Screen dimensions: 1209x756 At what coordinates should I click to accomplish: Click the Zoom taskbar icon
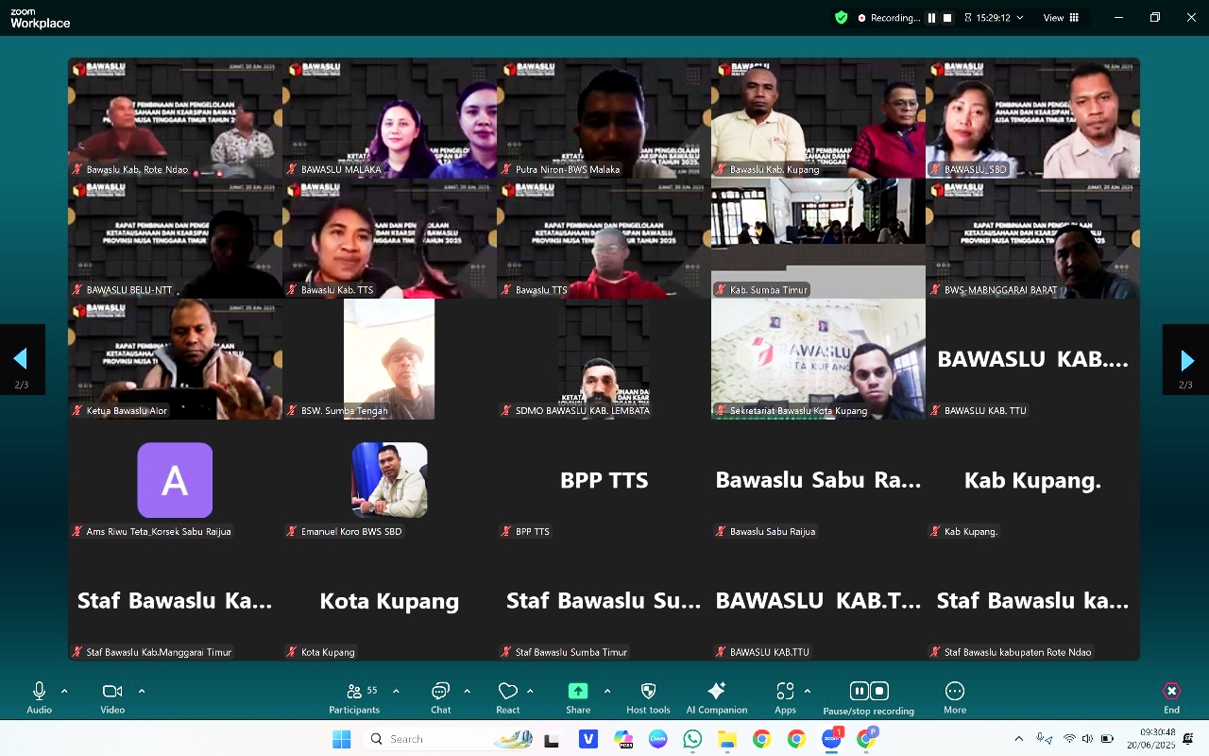831,739
